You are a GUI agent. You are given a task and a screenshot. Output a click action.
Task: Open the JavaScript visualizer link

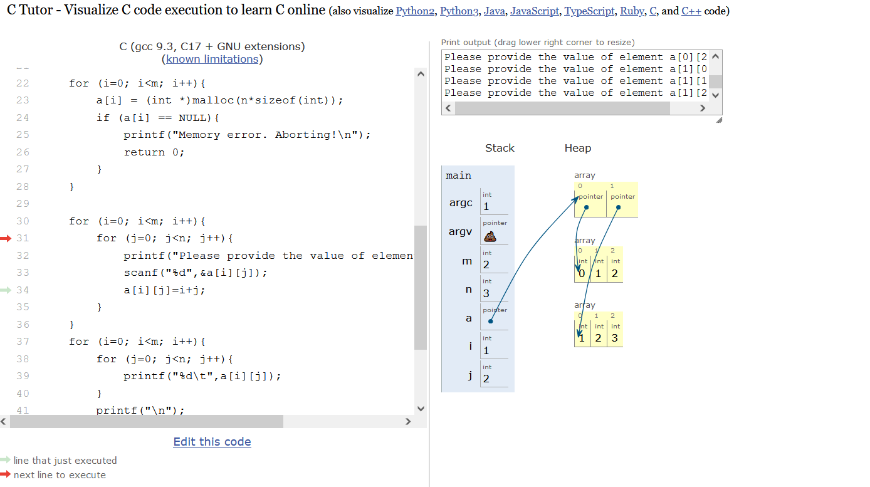click(x=535, y=11)
